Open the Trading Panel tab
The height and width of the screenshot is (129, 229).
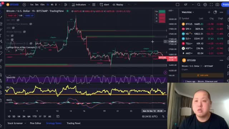(73, 123)
